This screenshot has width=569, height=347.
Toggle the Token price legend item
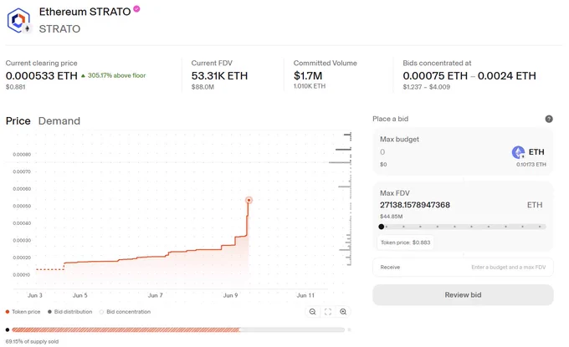(x=23, y=312)
